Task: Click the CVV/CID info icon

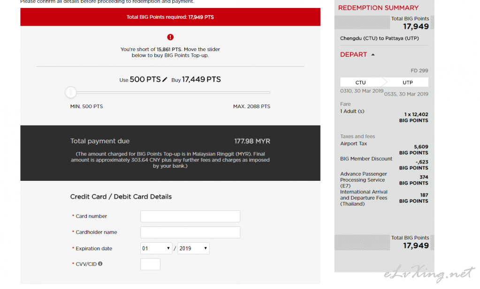Action: 100,264
